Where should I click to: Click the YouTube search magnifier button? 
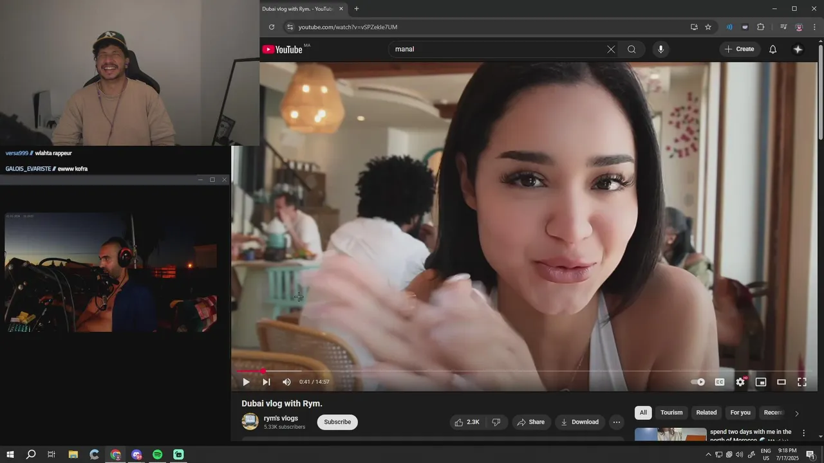pos(632,50)
